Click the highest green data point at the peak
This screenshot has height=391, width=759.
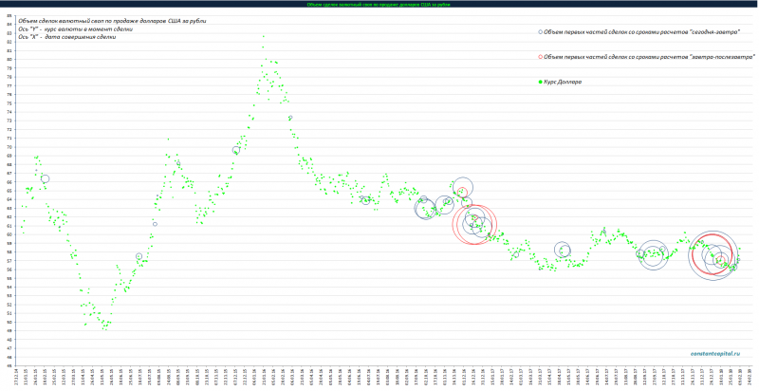[x=263, y=36]
